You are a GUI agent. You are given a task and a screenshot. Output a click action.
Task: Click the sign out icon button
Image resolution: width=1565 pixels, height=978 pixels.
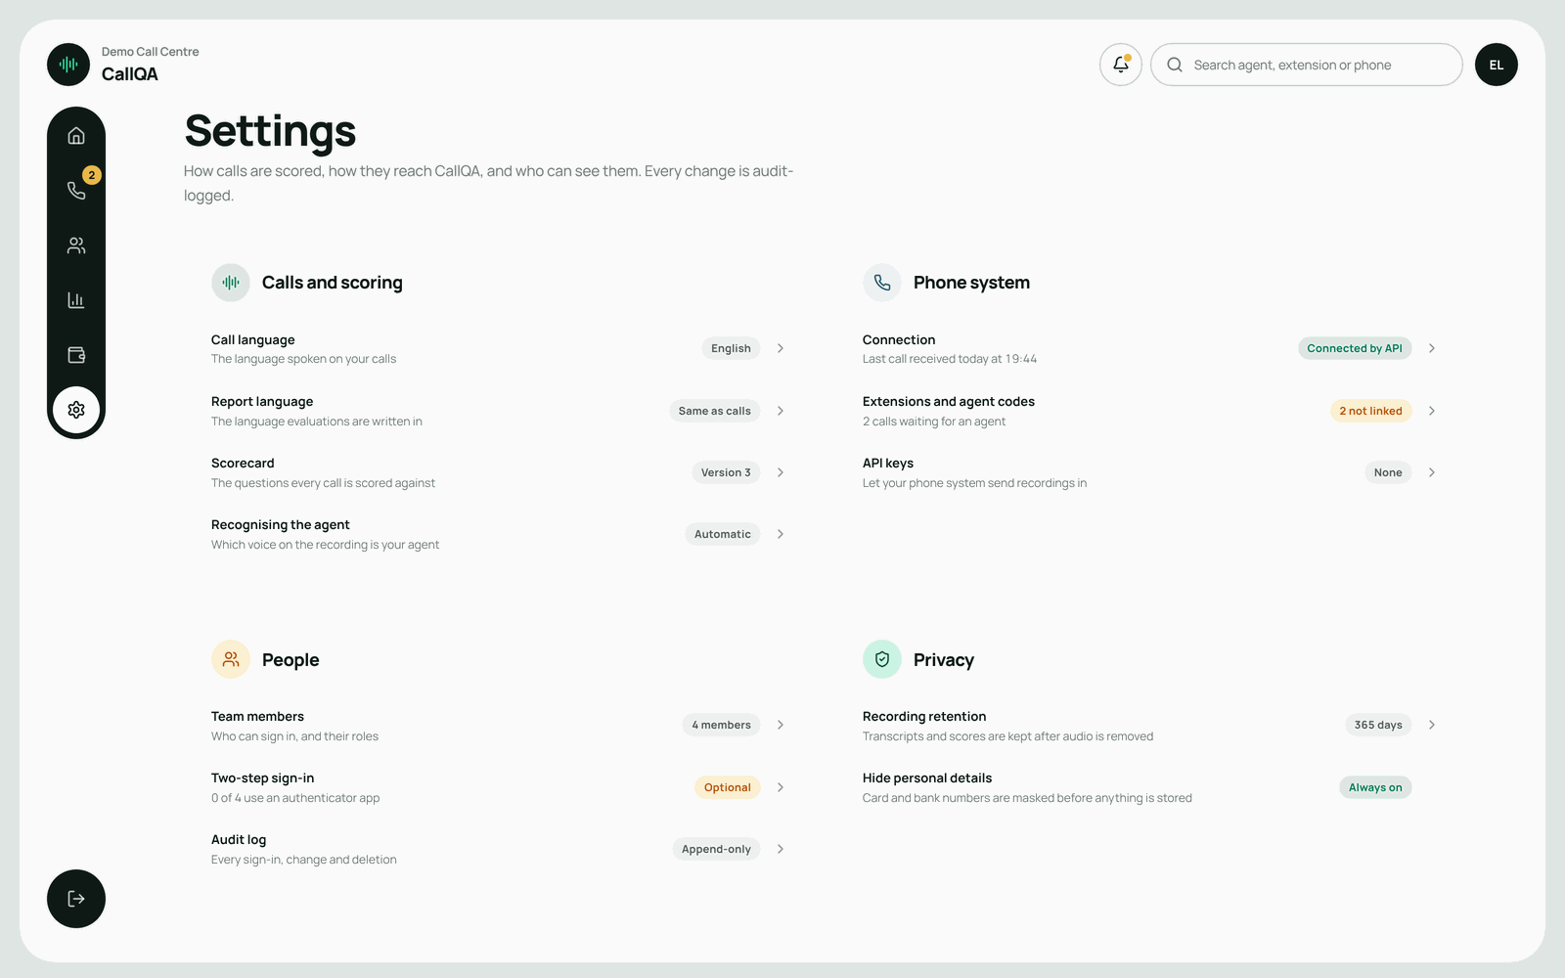tap(76, 899)
